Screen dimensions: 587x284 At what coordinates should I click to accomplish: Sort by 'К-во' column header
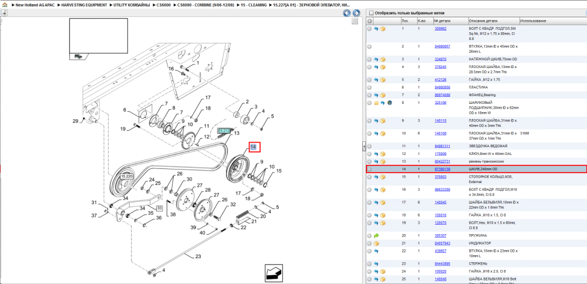click(x=424, y=21)
